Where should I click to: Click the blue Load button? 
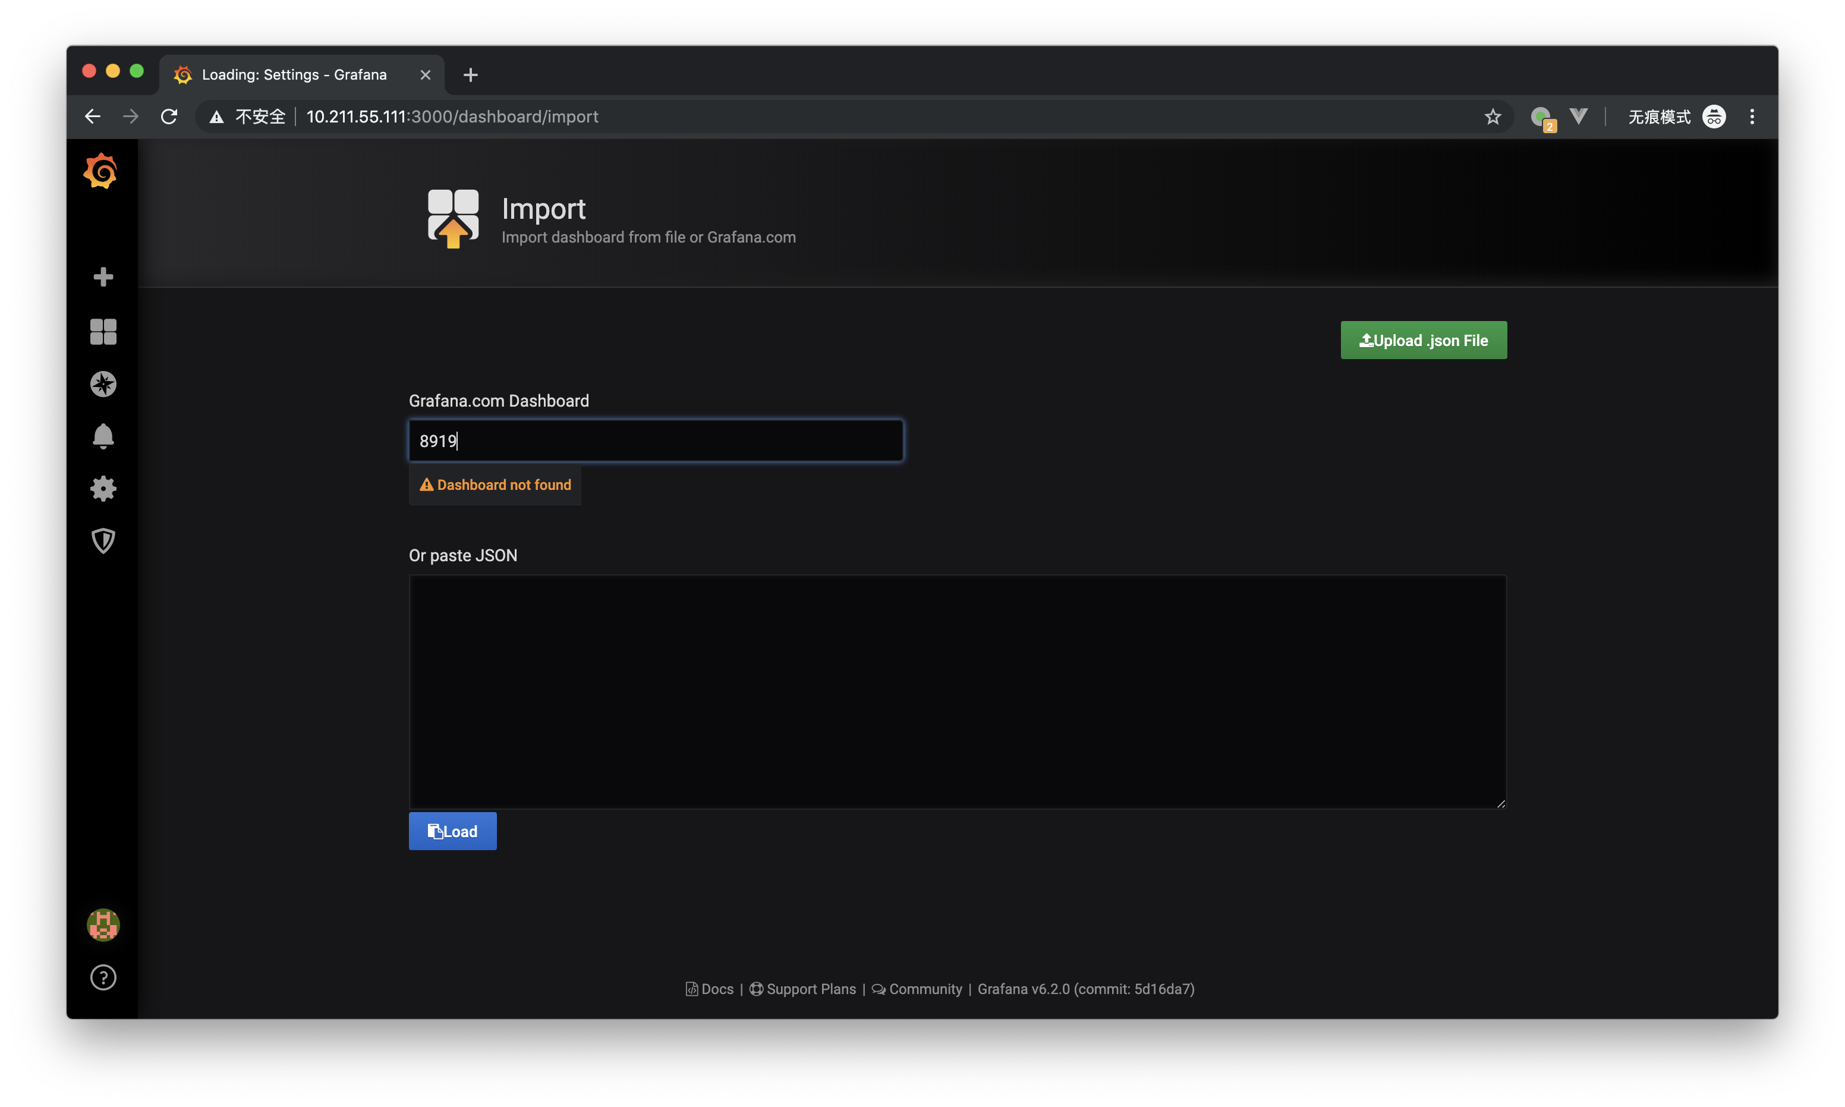tap(452, 831)
